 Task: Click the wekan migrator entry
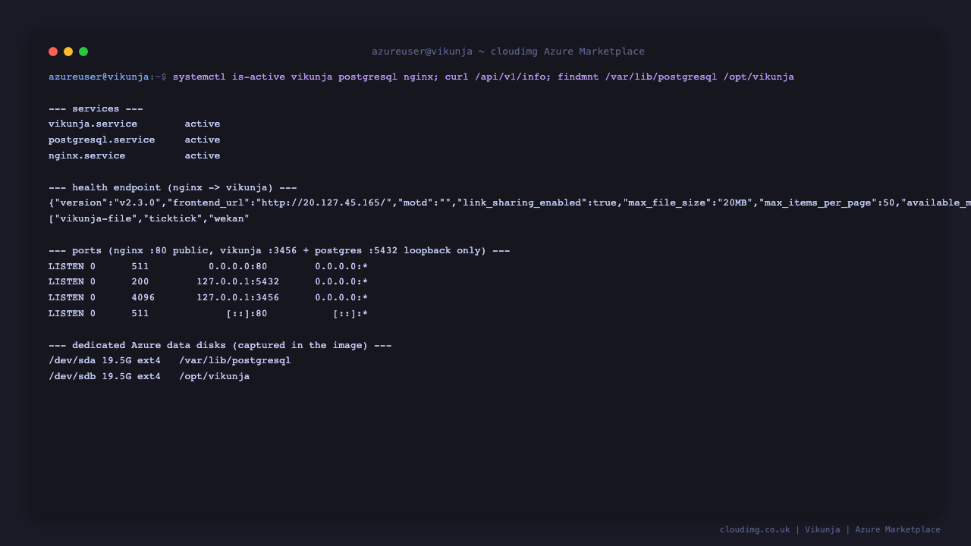[x=229, y=218]
